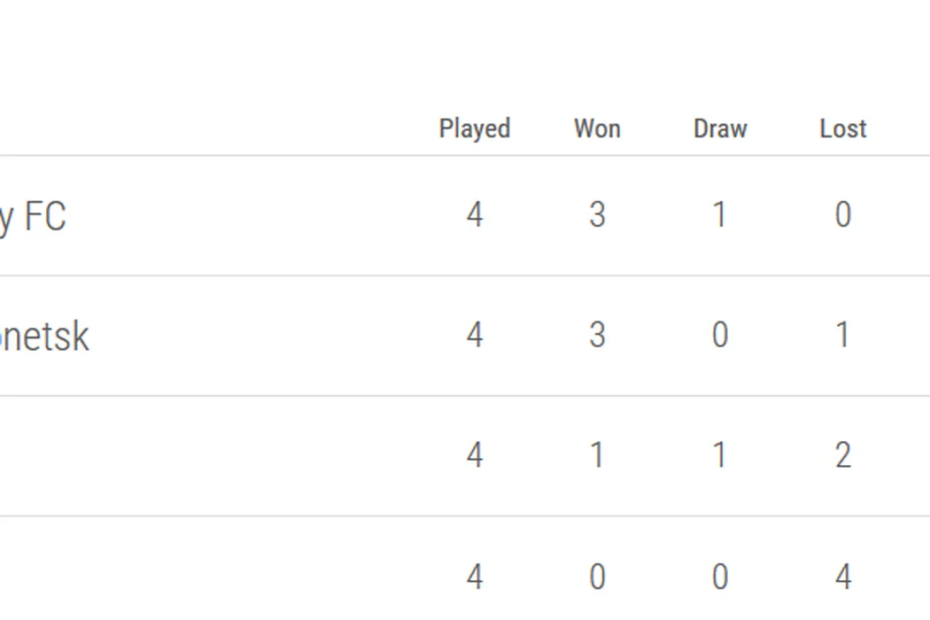Select Won value 3 in the netsk row

(597, 336)
